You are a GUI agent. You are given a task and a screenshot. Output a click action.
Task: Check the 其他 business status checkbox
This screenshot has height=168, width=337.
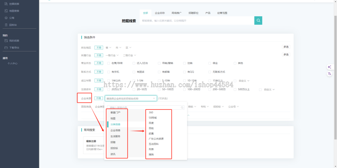[235, 63]
